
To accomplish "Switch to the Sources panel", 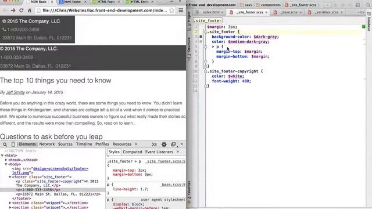I will pyautogui.click(x=65, y=144).
